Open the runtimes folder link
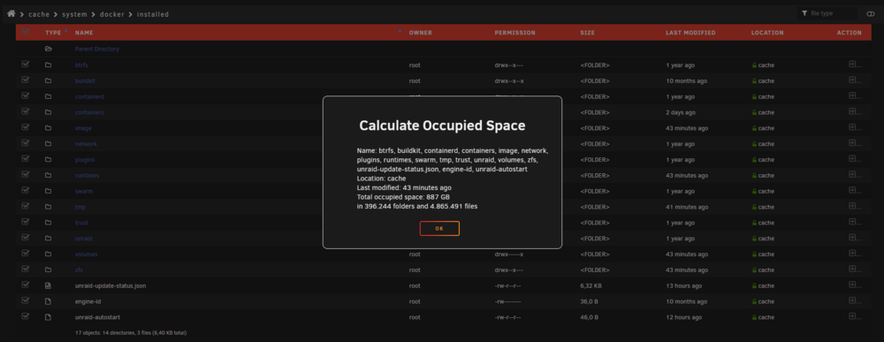 (87, 175)
